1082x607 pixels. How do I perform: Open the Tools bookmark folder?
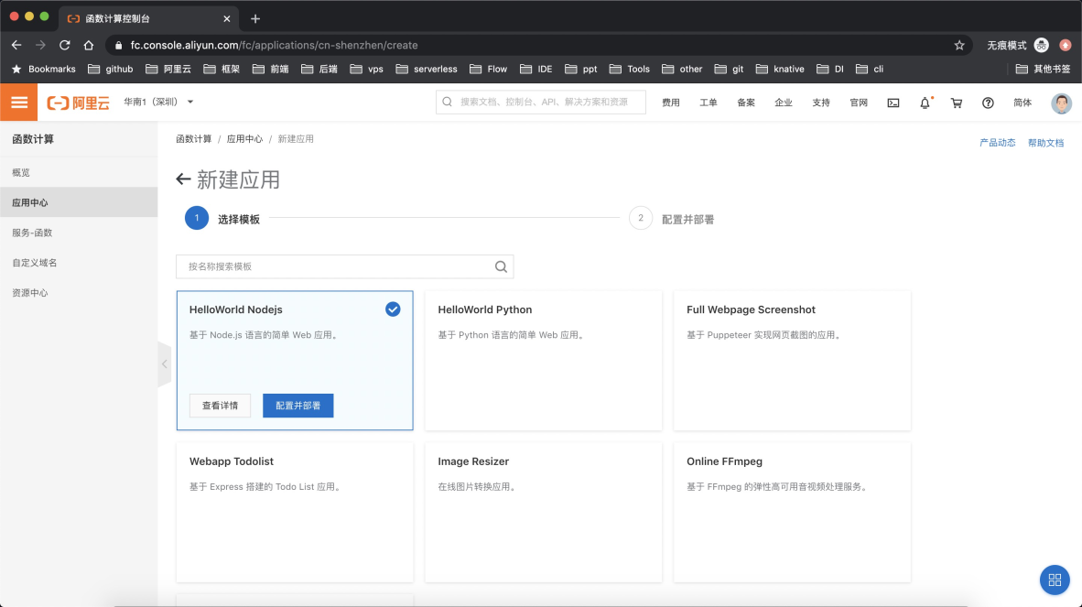click(x=629, y=69)
